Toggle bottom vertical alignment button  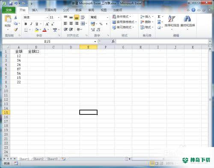click(x=77, y=18)
